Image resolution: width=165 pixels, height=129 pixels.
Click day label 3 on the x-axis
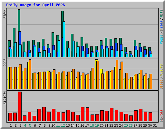[20, 125]
